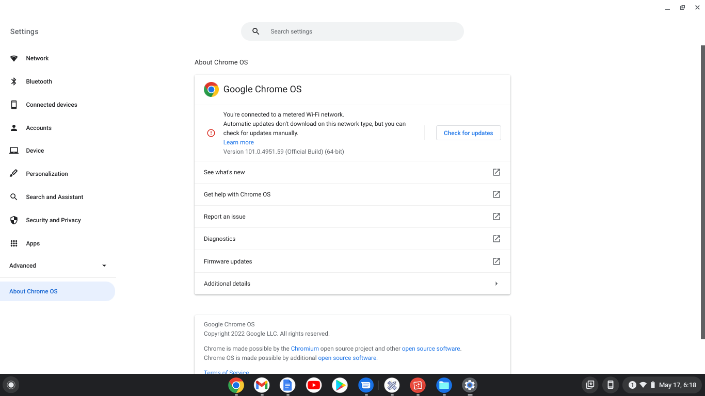Expand the Advanced section arrow
Image resolution: width=705 pixels, height=396 pixels.
(x=104, y=266)
